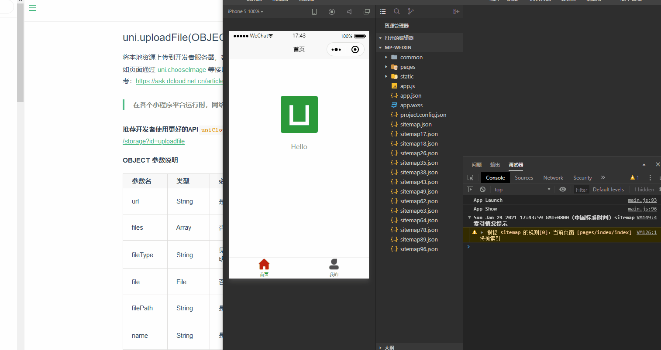Toggle the live expression eye icon
661x350 pixels.
[x=563, y=189]
